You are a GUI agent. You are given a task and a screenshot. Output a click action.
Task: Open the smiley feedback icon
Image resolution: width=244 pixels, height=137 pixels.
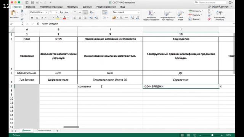[230, 2]
